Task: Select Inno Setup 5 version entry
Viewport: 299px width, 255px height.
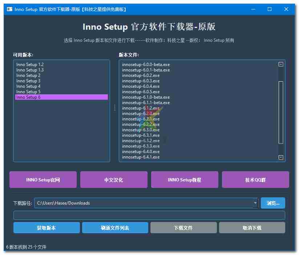Action: pyautogui.click(x=28, y=92)
